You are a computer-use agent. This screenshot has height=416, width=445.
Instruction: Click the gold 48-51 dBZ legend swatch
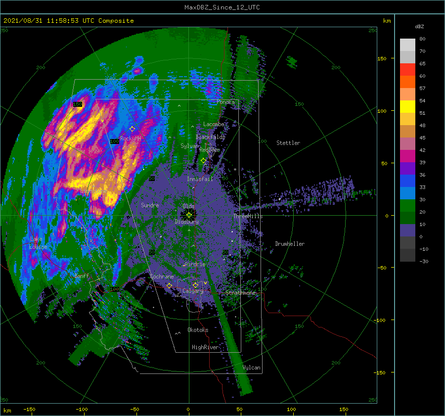click(x=407, y=119)
